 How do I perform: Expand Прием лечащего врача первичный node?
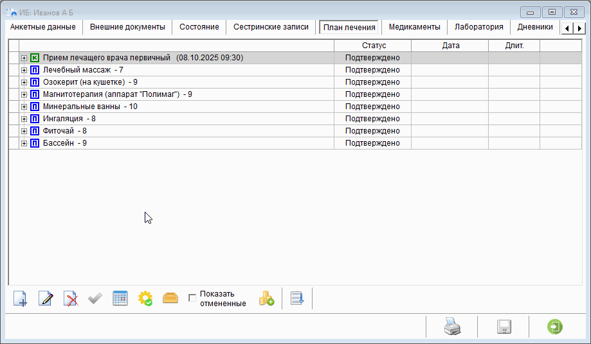(24, 58)
